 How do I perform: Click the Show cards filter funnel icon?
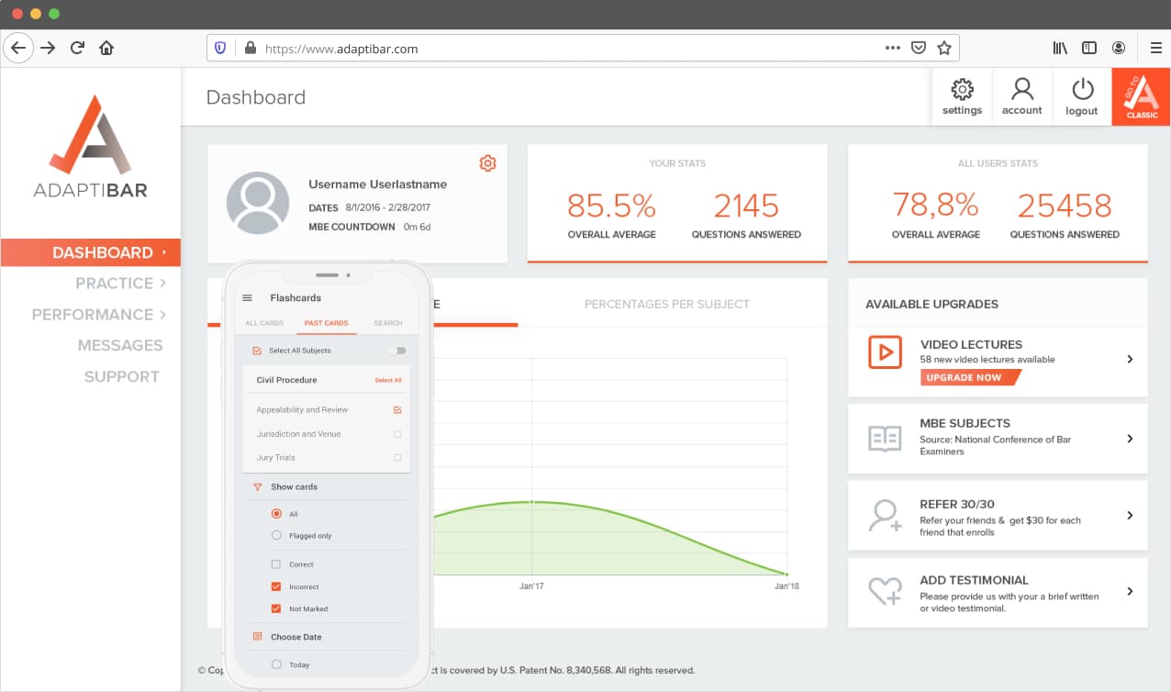pos(258,487)
